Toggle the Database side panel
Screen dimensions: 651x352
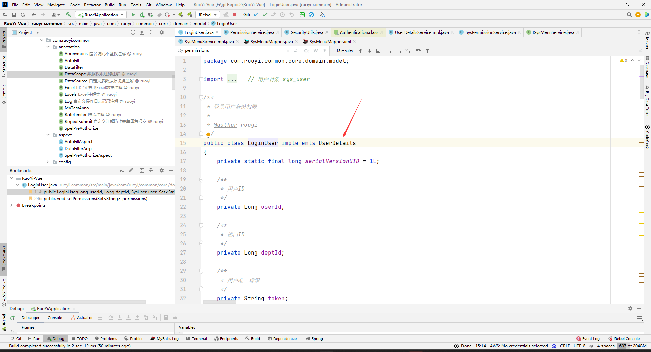click(647, 67)
